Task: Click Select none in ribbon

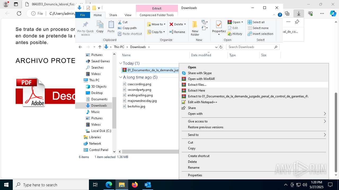Action: coord(258,28)
